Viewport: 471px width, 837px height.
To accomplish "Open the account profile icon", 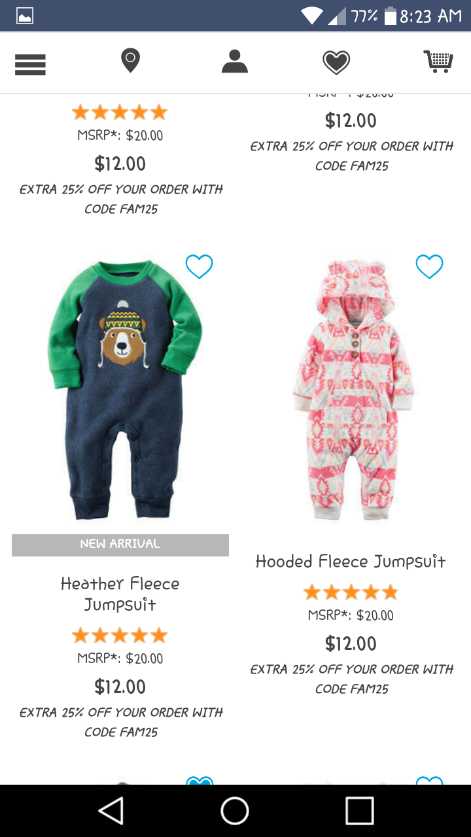I will click(x=235, y=61).
